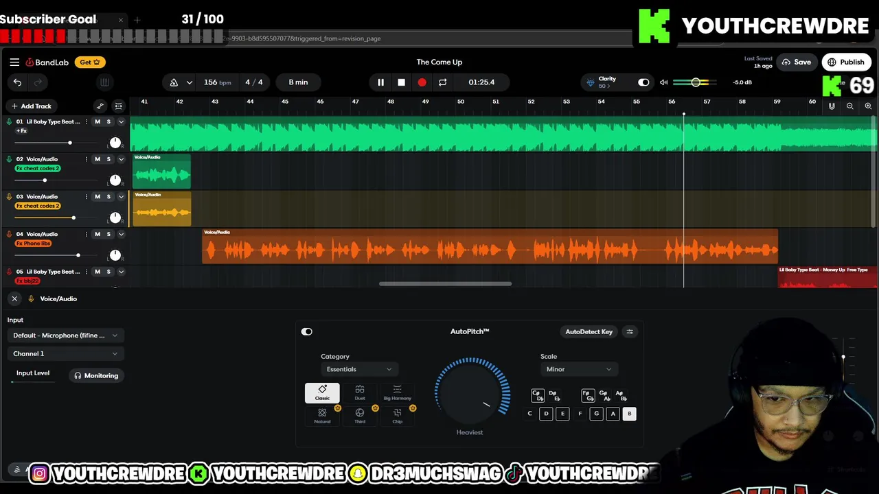Click the 156 bpm tempo field
This screenshot has height=494, width=879.
point(217,82)
